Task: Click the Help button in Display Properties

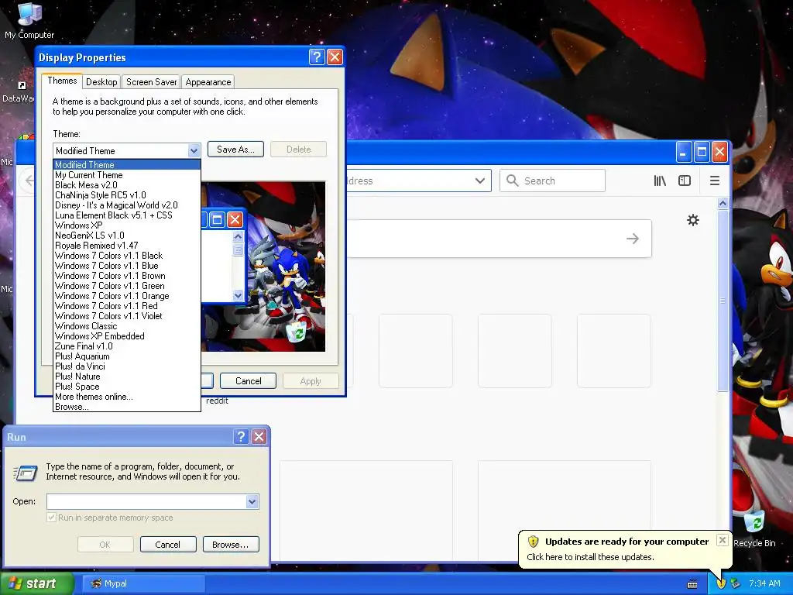Action: 317,57
